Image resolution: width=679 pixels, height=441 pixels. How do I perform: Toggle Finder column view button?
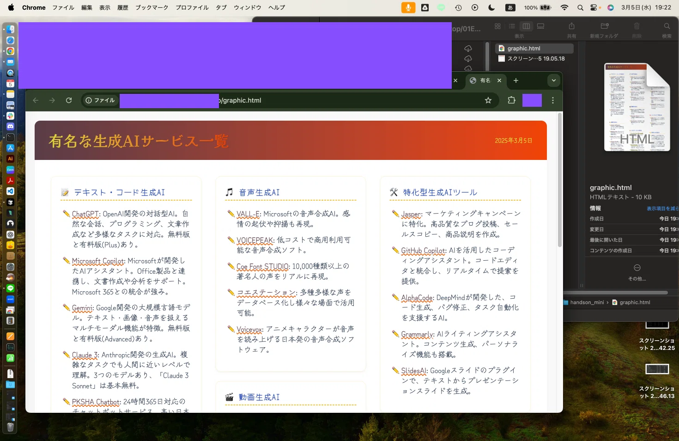(x=526, y=26)
